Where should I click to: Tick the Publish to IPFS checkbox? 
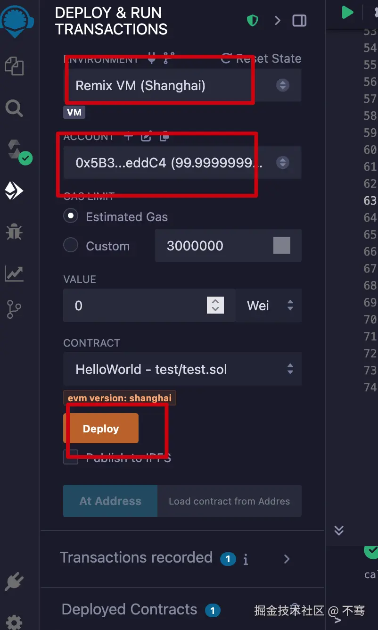[x=71, y=457]
